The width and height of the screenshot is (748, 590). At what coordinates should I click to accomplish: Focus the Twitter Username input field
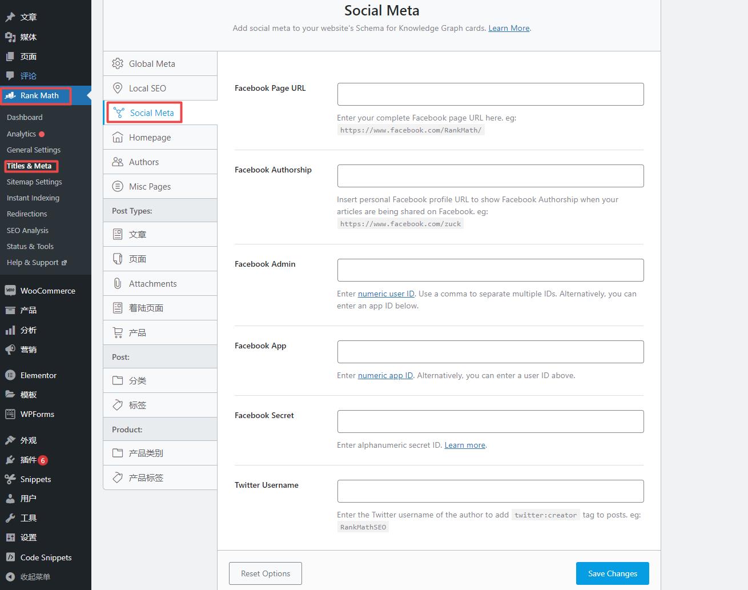pos(490,491)
